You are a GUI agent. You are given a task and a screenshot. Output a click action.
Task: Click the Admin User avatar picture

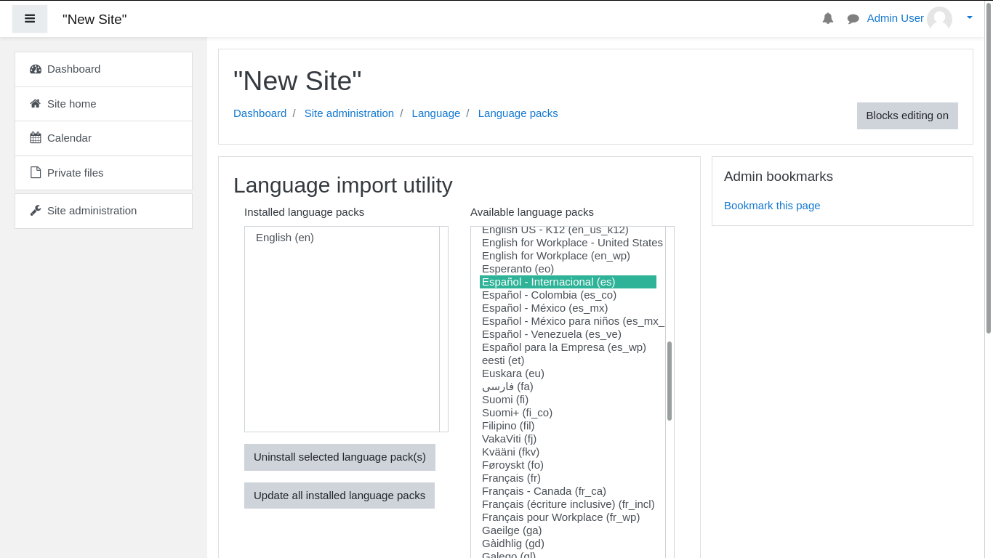tap(939, 19)
